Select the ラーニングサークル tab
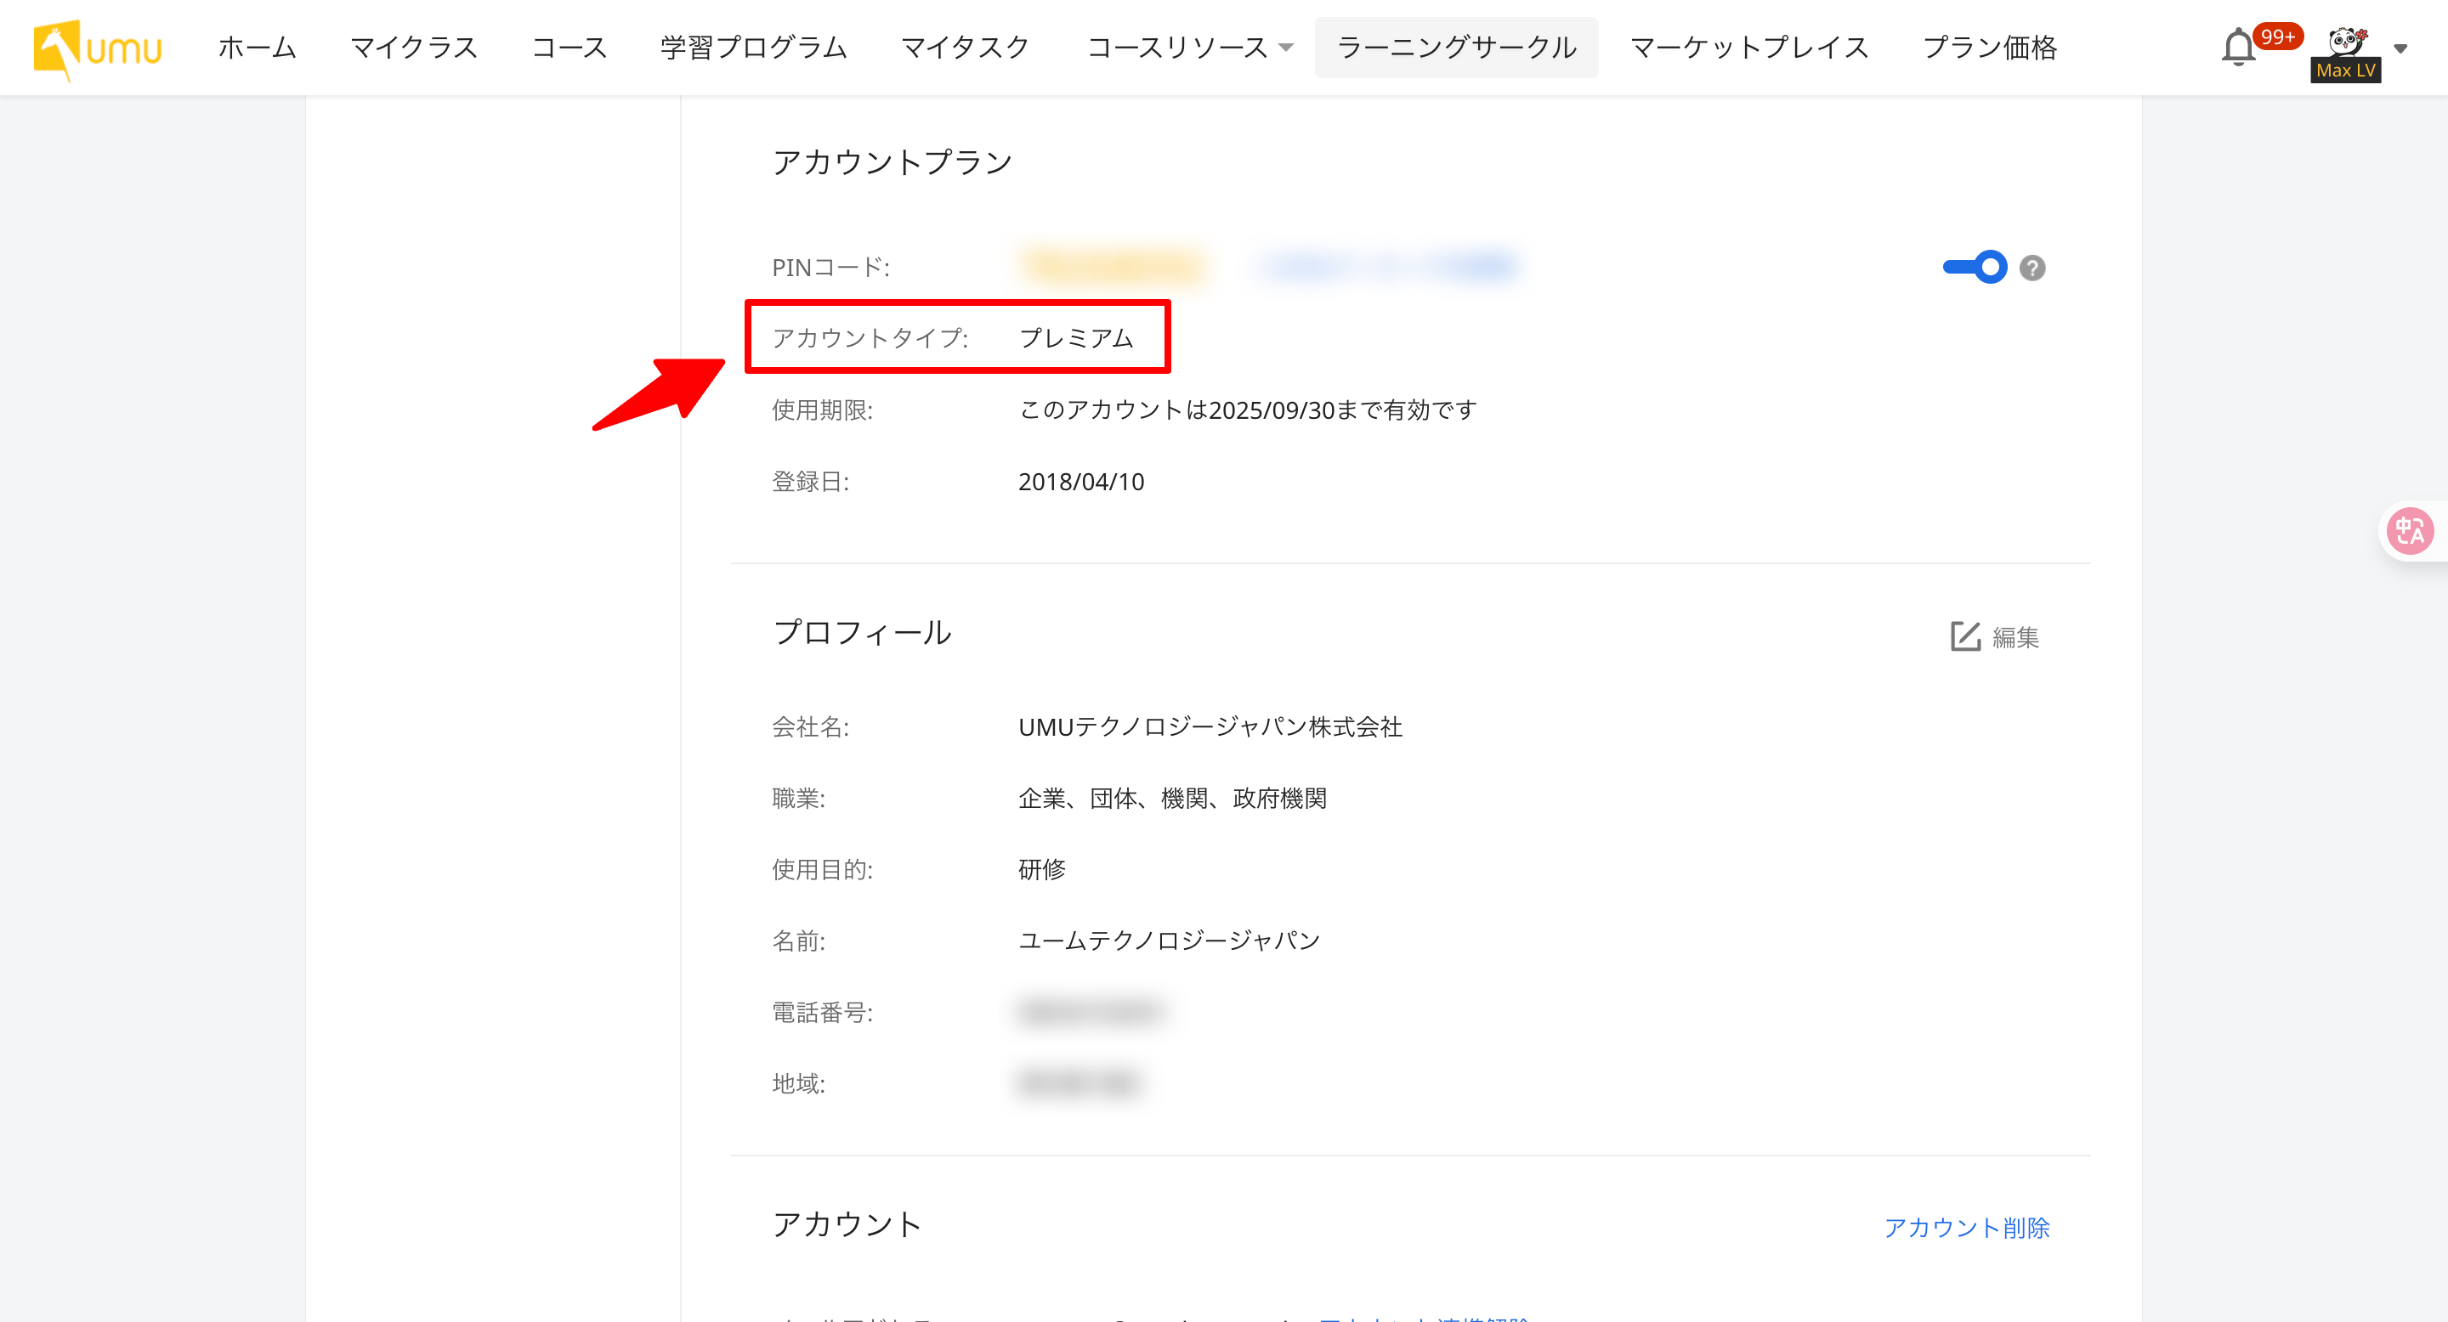The height and width of the screenshot is (1322, 2448). click(1456, 48)
